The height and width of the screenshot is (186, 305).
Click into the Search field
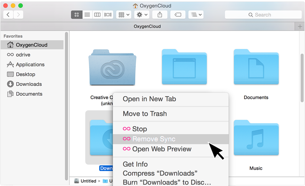(263, 15)
